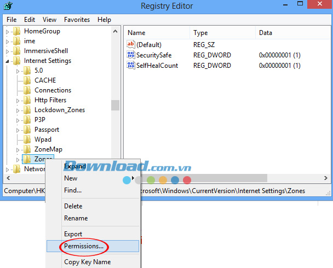Expand the Zones key arrow
Screen dimensions: 333x268
[18, 160]
